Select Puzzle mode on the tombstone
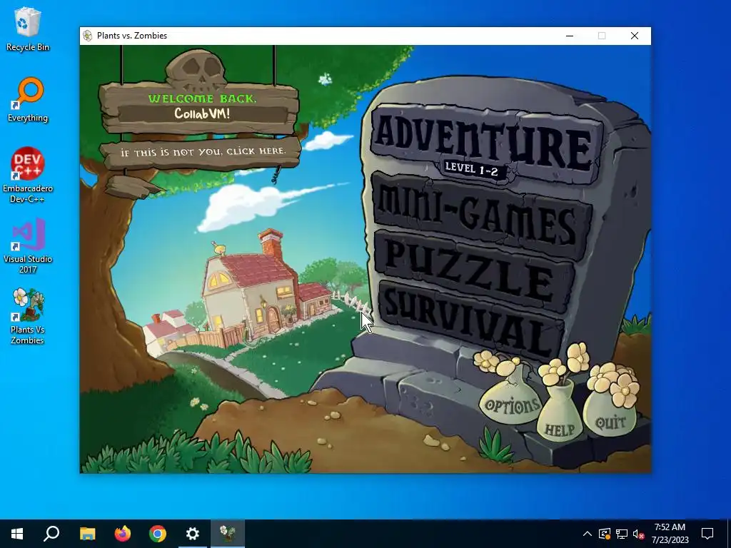This screenshot has height=548, width=731. point(474,270)
